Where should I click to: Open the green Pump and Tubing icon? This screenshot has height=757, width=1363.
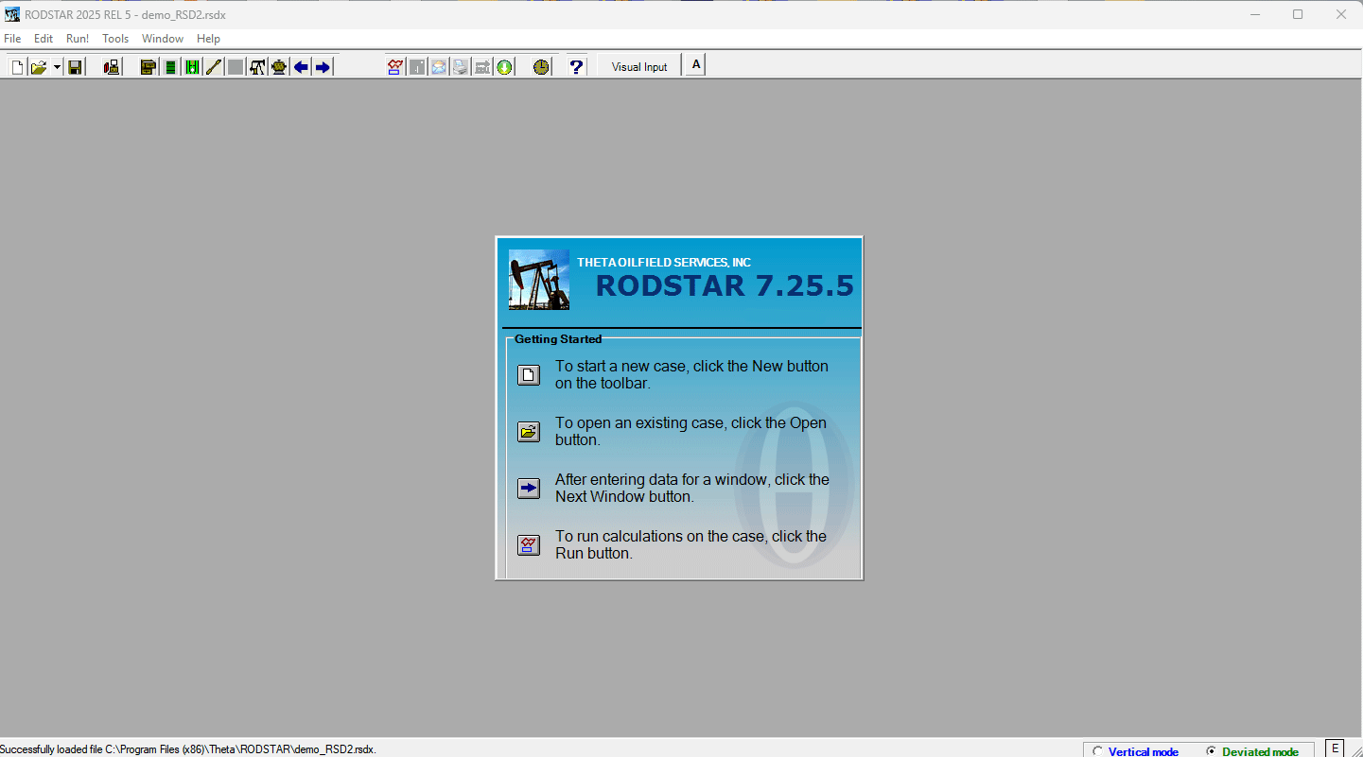(192, 67)
